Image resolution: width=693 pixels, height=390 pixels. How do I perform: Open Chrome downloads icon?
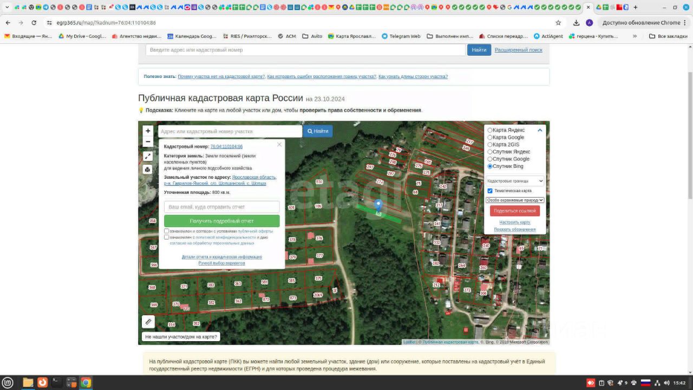point(576,23)
